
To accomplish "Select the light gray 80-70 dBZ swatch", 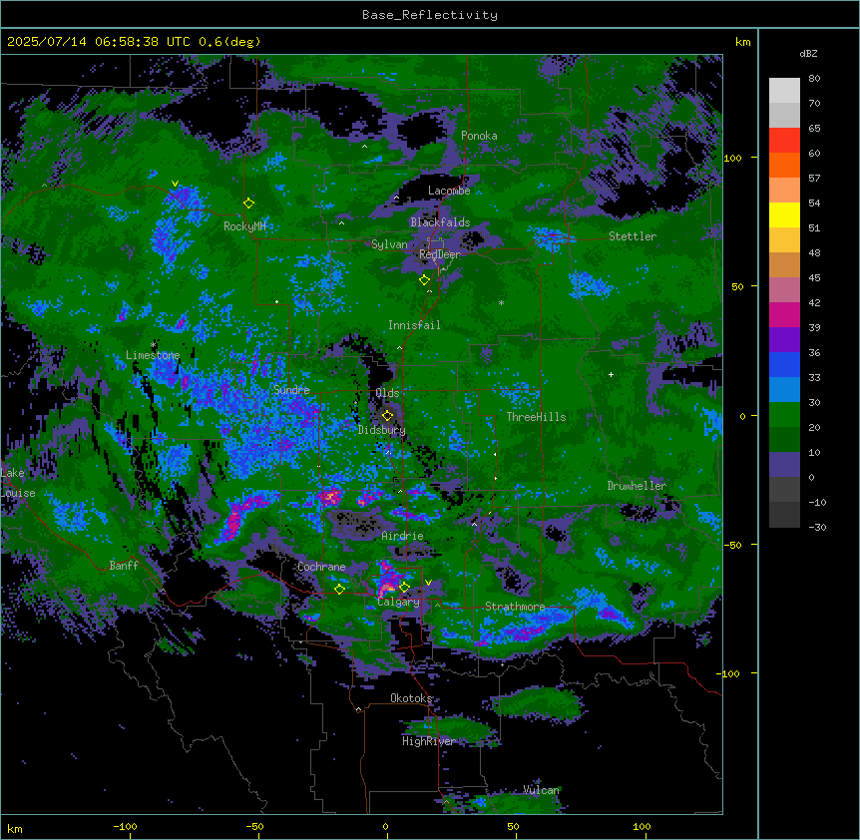I will click(x=784, y=91).
